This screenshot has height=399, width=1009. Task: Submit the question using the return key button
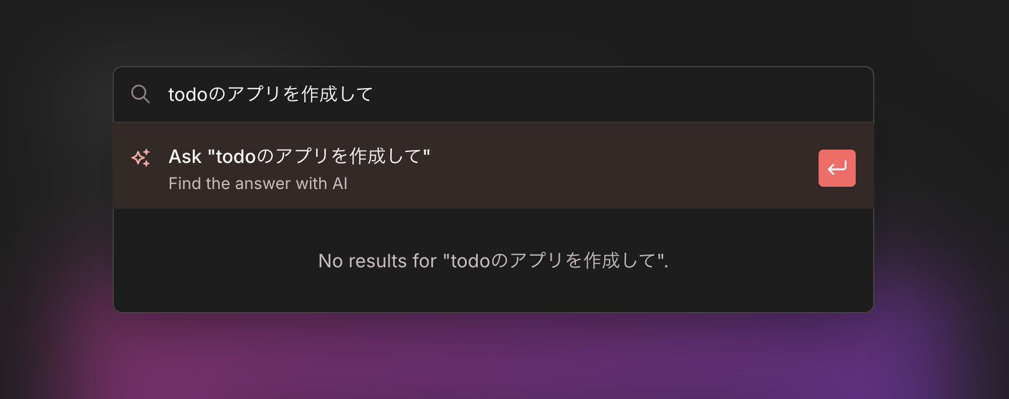(837, 168)
